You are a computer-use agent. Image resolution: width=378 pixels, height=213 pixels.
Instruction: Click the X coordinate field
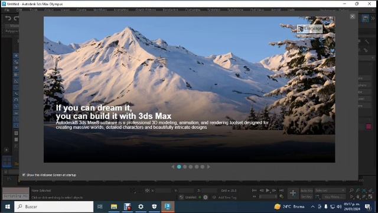163,191
